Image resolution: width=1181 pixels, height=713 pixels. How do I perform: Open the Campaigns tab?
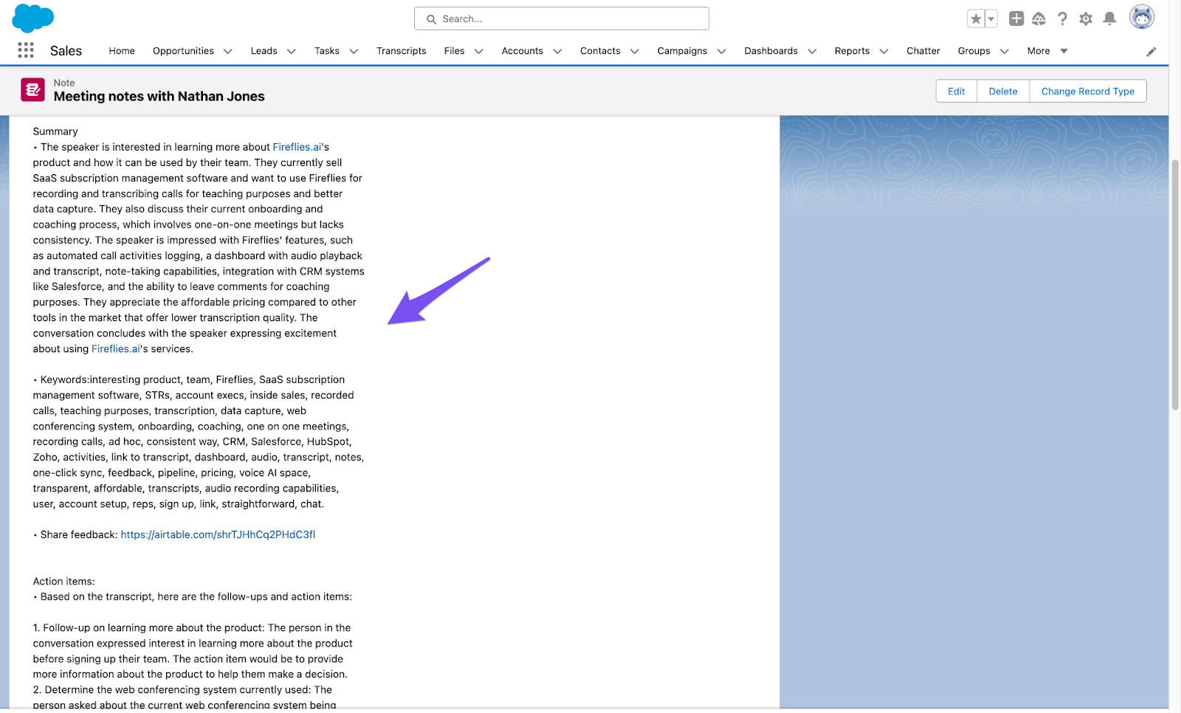pyautogui.click(x=682, y=51)
